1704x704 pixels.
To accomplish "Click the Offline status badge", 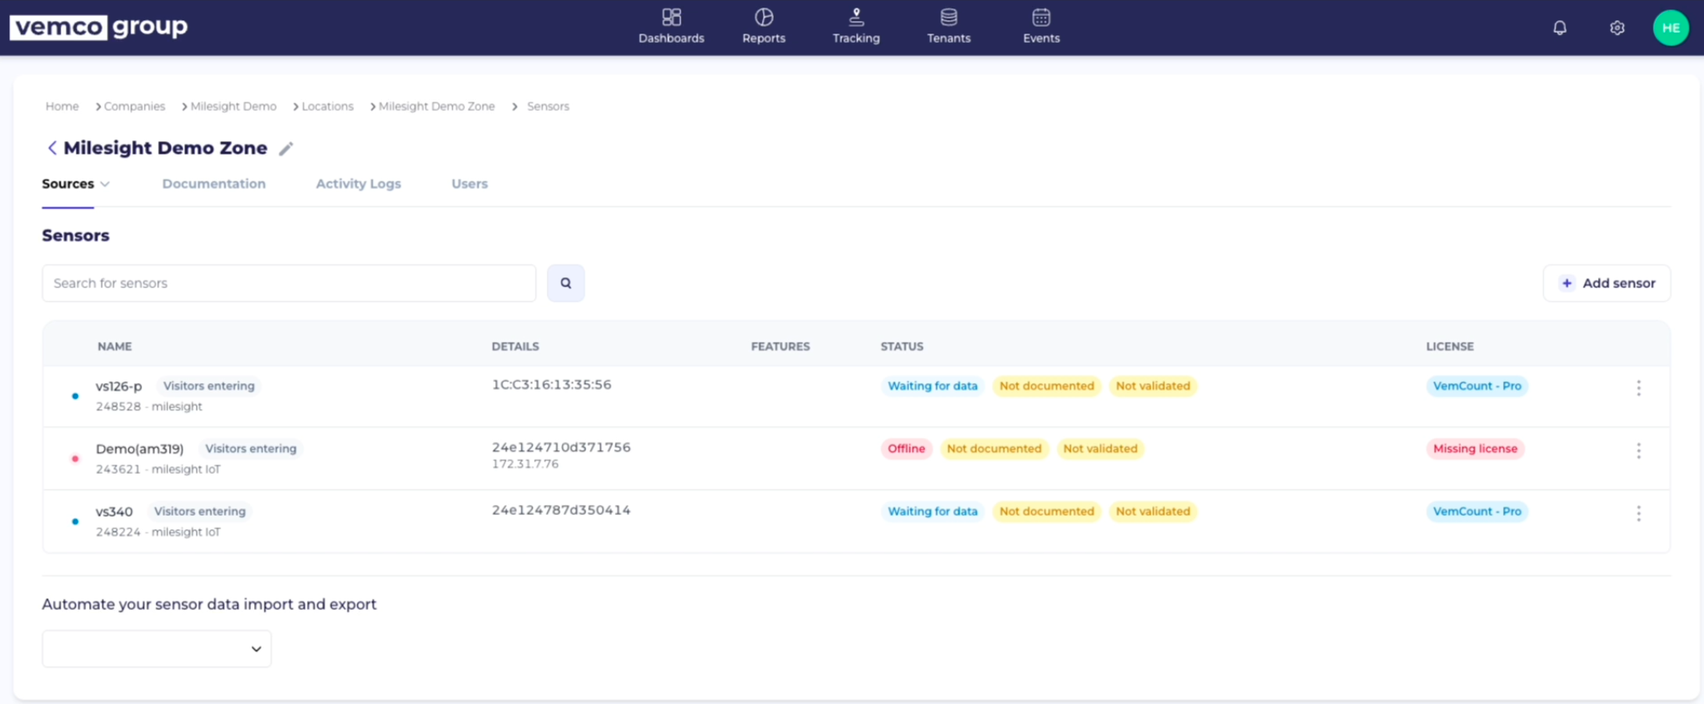I will pyautogui.click(x=906, y=449).
